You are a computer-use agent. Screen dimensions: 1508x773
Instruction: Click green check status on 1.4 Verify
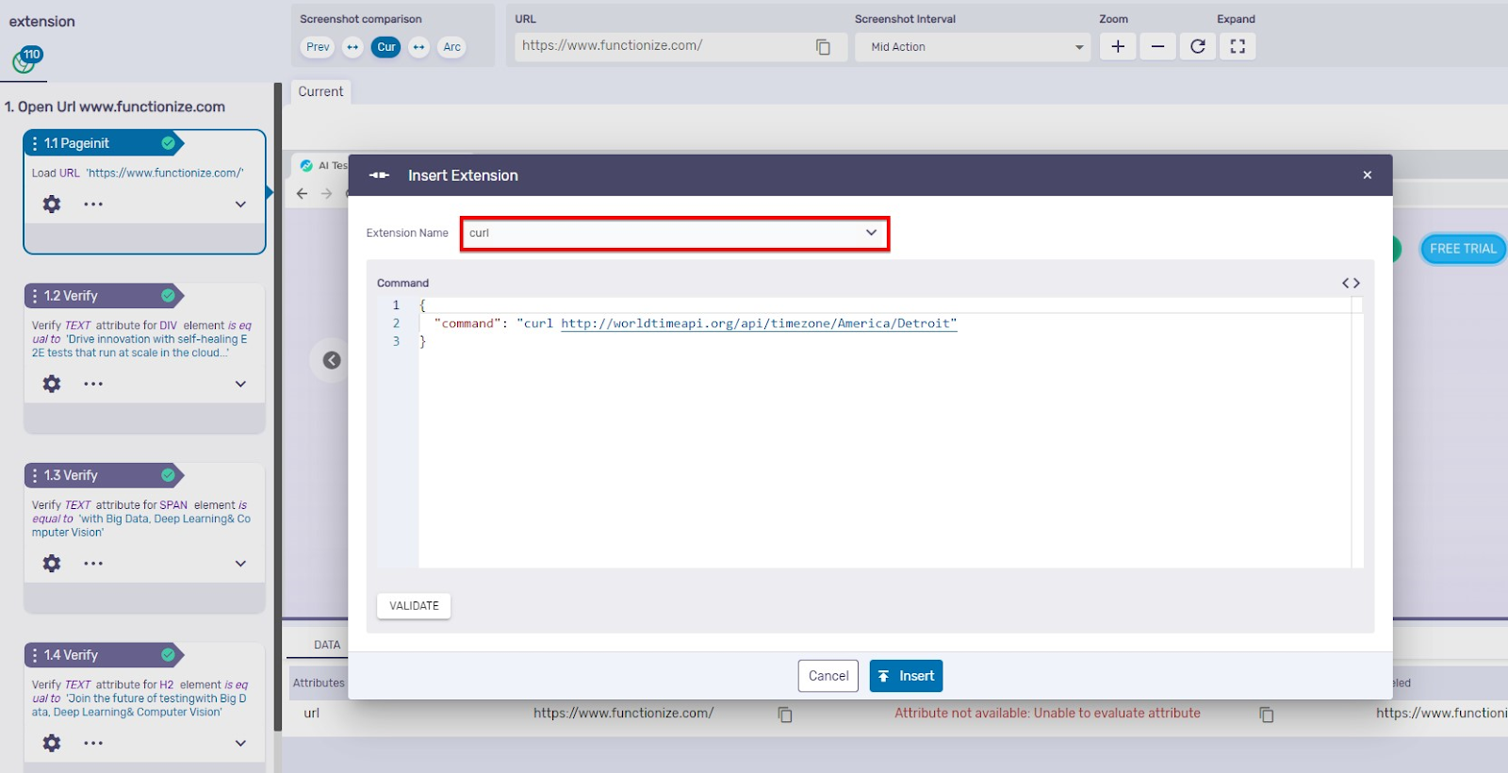click(168, 655)
